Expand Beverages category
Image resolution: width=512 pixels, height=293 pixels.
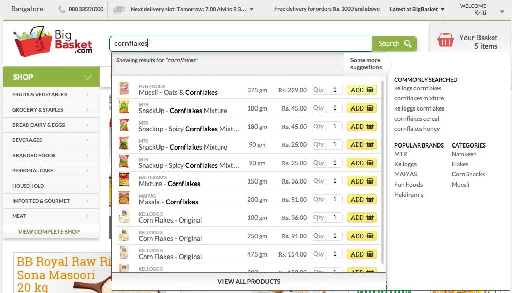tap(51, 140)
